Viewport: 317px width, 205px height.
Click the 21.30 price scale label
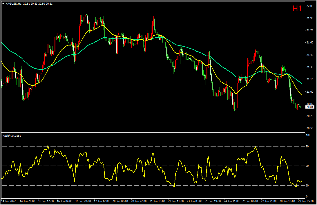310,67
